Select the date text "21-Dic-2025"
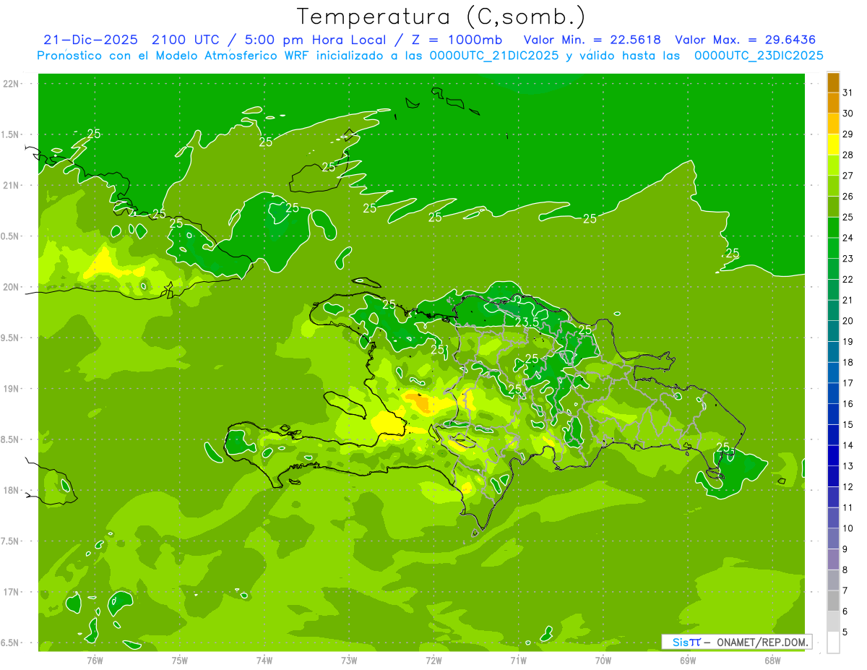867x670 pixels. coord(90,40)
